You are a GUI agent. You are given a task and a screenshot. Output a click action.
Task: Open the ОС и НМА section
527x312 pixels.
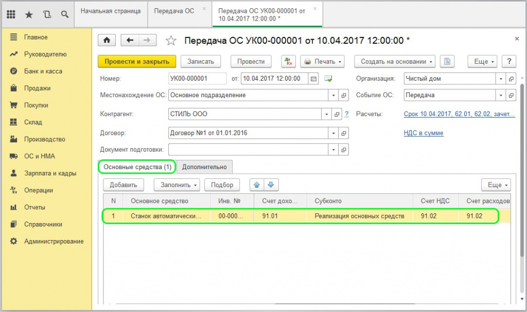point(39,156)
